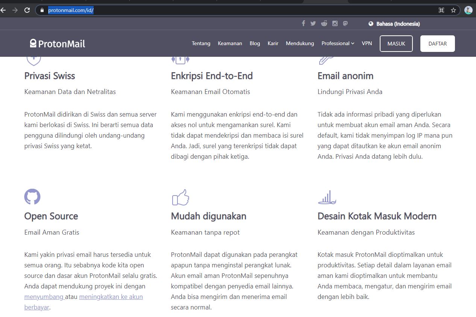Expand the Professional menu
This screenshot has width=476, height=317.
pos(338,43)
